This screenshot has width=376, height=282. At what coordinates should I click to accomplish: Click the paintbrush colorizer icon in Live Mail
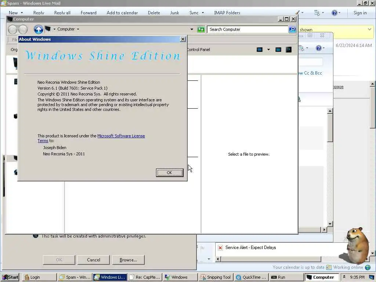pyautogui.click(x=297, y=12)
